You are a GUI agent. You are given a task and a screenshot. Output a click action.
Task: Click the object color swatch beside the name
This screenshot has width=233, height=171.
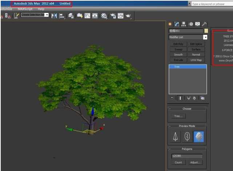point(206,31)
